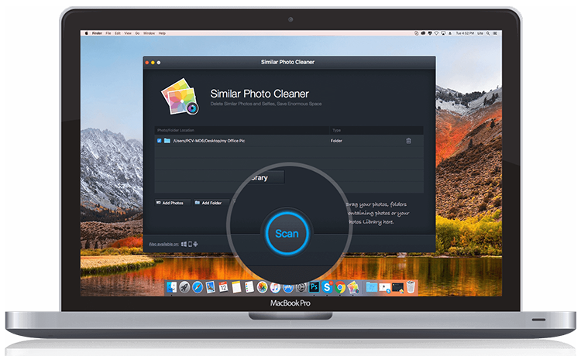This screenshot has height=356, width=581.
Task: Open Skype from the Dock
Action: (x=327, y=287)
